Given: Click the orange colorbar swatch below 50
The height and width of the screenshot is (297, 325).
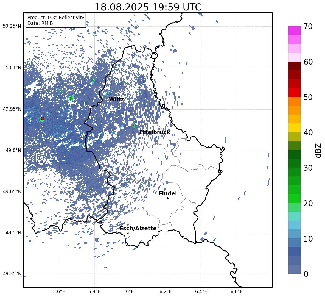Looking at the screenshot, I should [x=295, y=101].
